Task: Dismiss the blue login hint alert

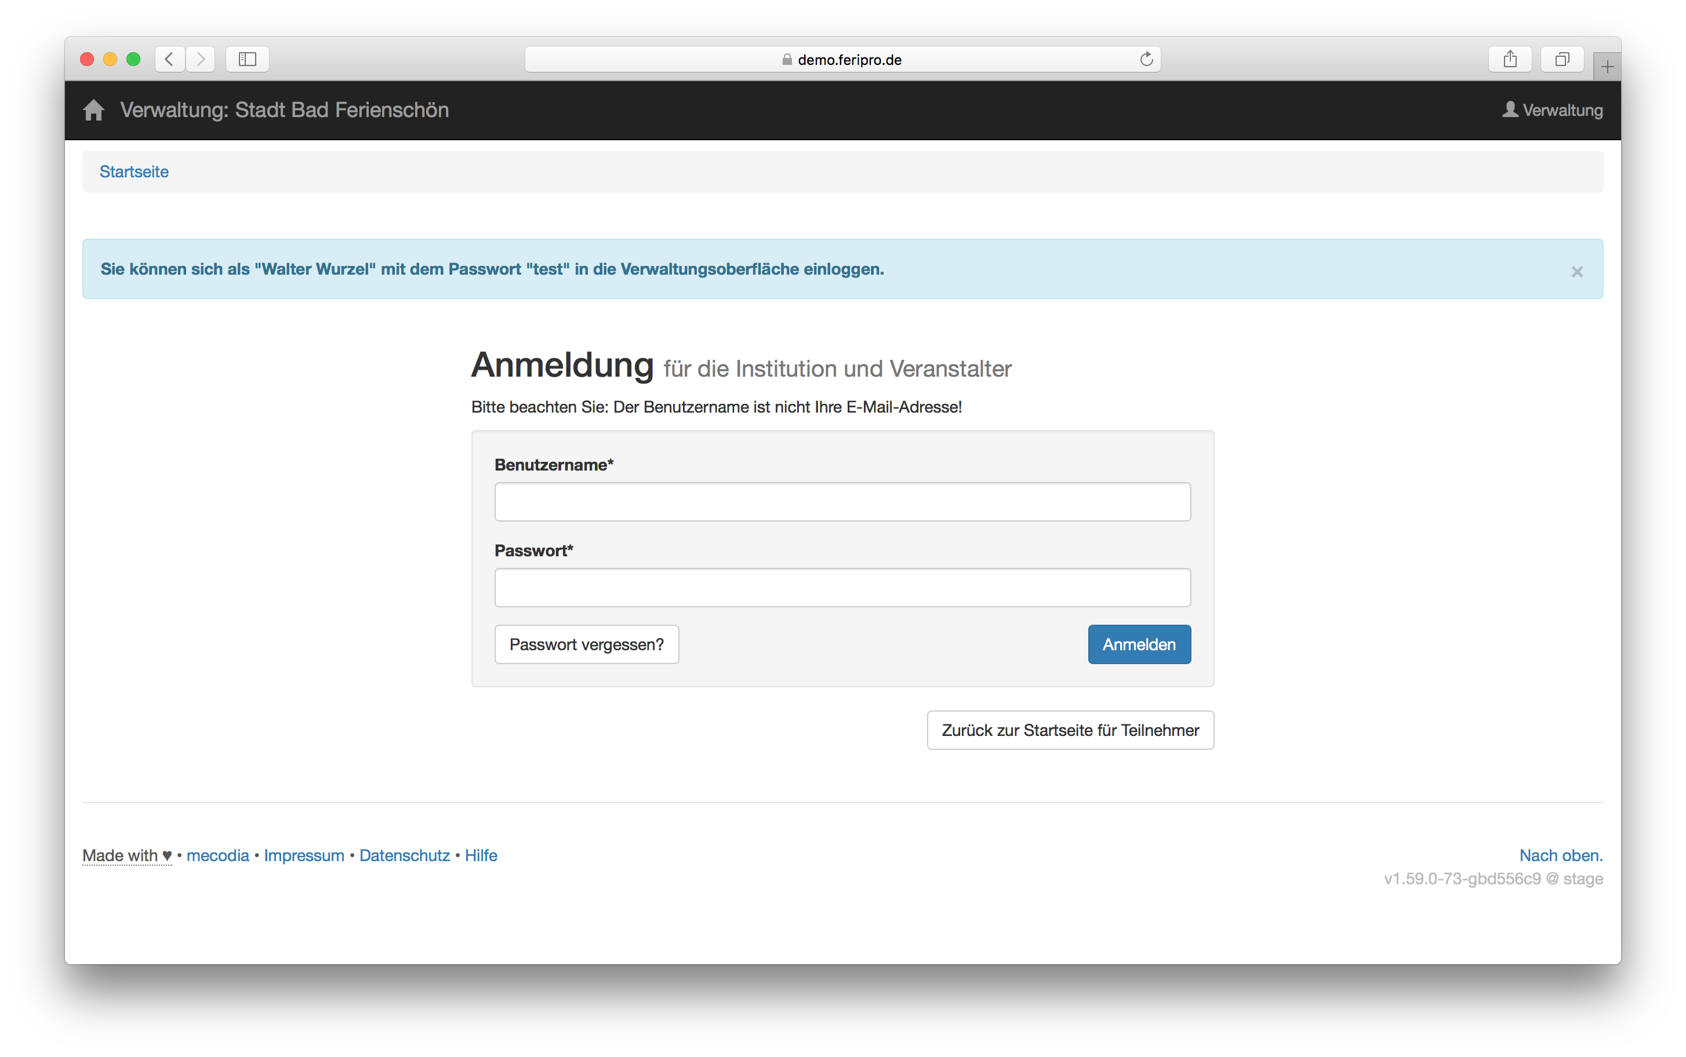Action: click(1577, 272)
